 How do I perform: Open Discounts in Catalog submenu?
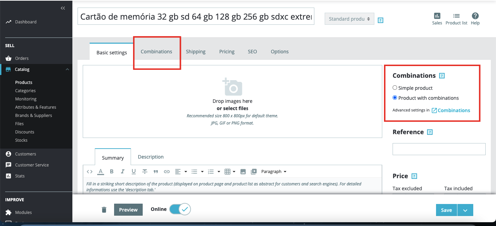(x=25, y=132)
